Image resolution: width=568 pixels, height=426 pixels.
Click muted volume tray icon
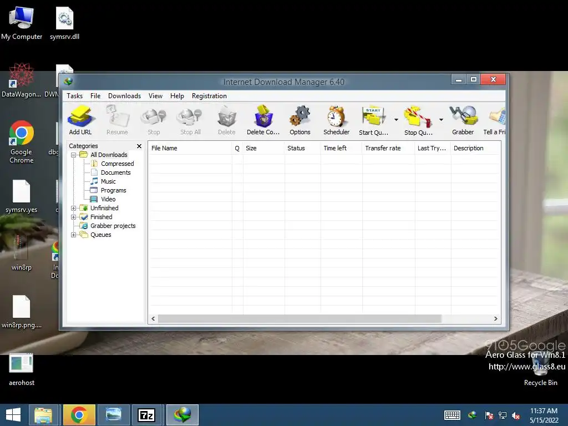coord(516,415)
